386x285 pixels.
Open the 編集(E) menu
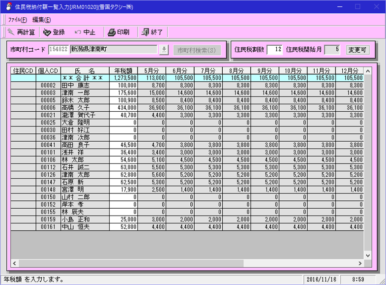[x=42, y=20]
